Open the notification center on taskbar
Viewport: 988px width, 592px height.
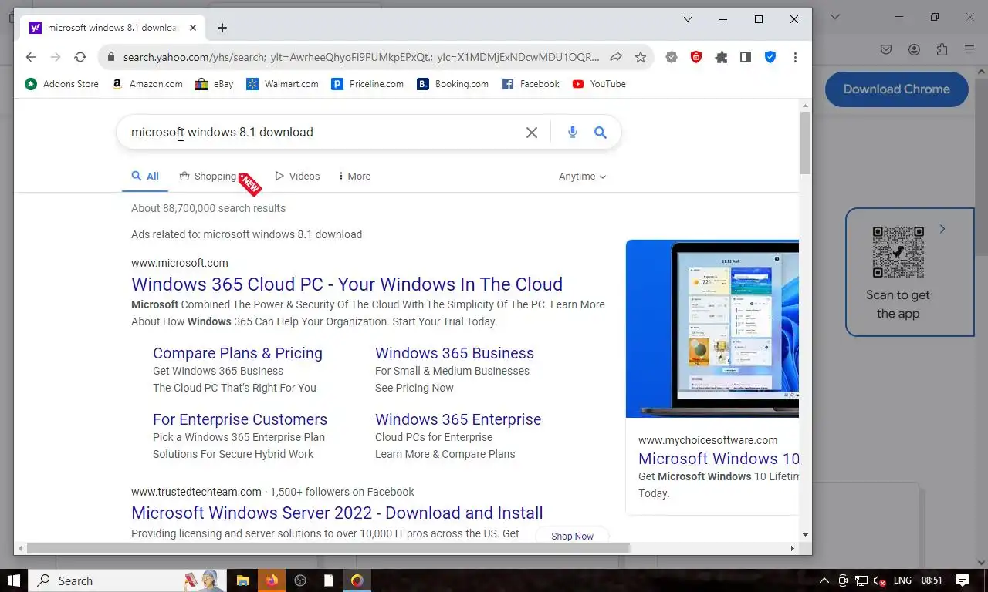coord(963,580)
